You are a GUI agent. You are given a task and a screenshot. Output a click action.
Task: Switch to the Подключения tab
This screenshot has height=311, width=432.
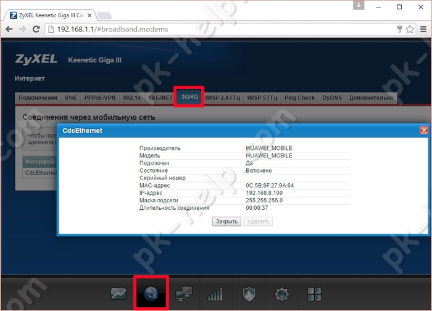[38, 97]
